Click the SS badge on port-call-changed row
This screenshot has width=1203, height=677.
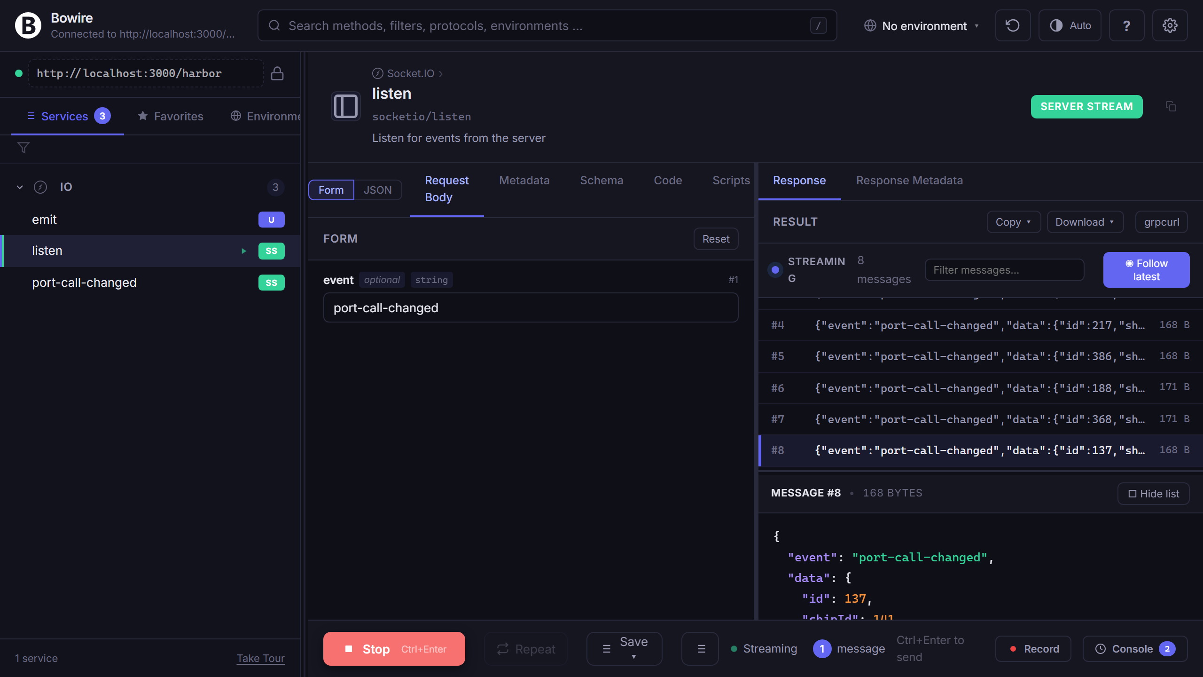[271, 283]
